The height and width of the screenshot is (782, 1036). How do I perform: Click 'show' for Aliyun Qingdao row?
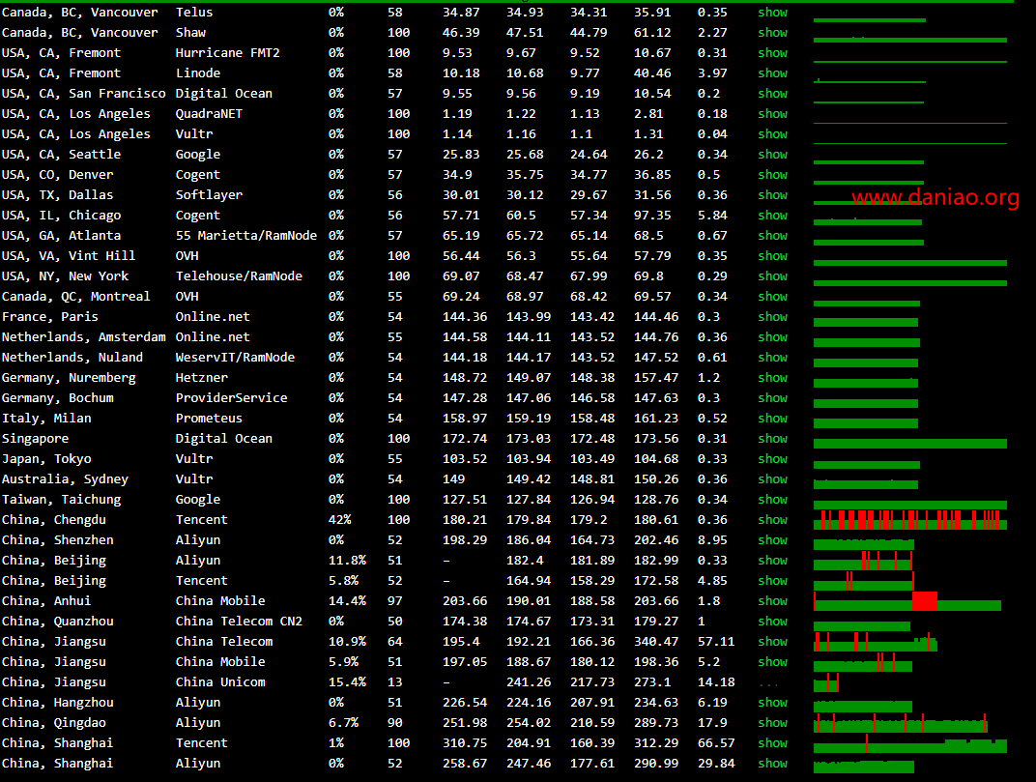(772, 722)
